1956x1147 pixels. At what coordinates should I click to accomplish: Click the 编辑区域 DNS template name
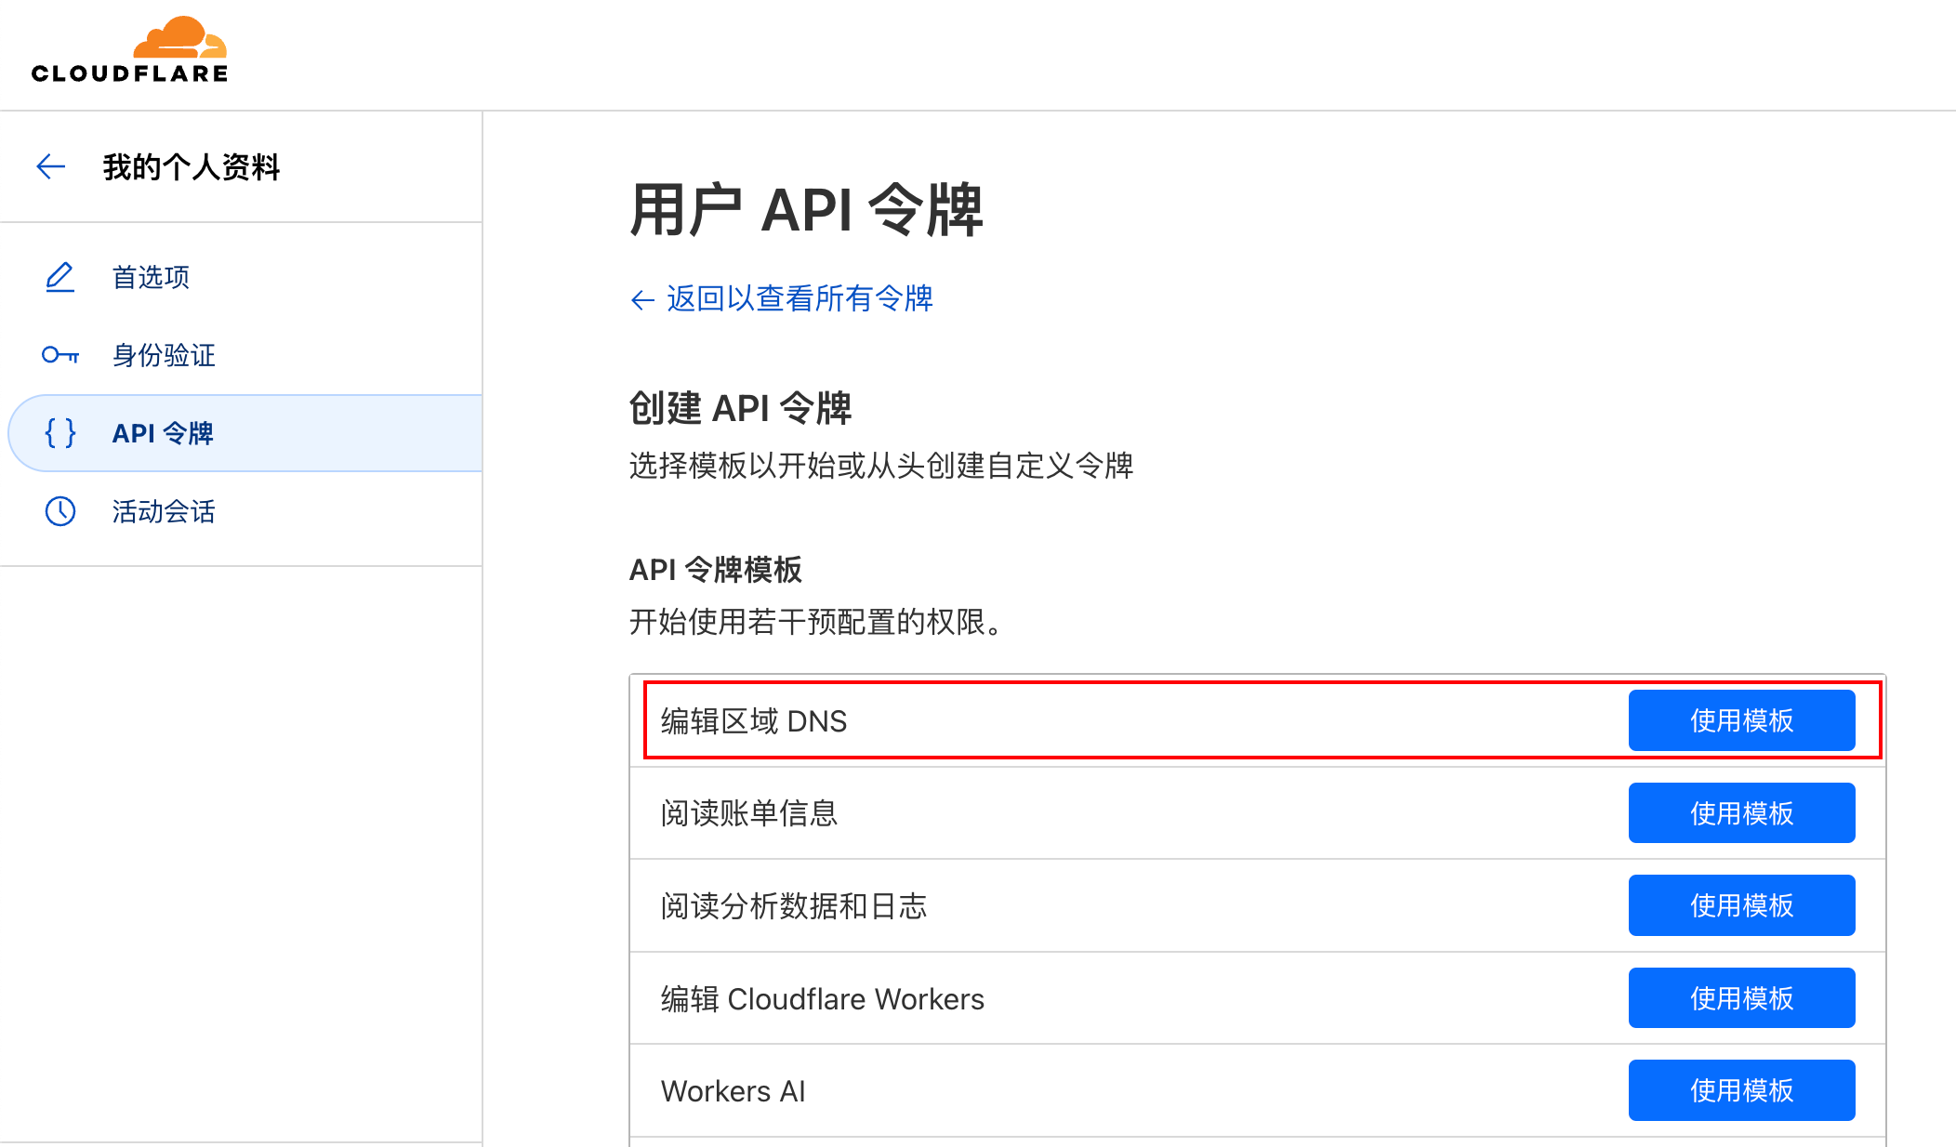(754, 721)
